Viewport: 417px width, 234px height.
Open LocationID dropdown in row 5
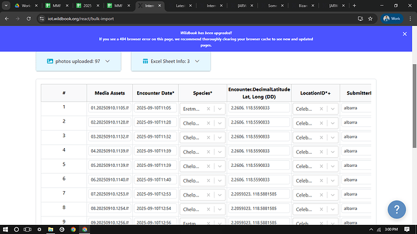tap(332, 166)
